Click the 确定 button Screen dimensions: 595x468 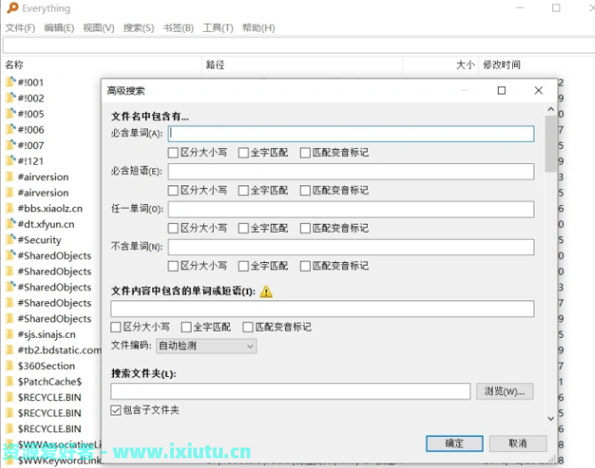(454, 443)
